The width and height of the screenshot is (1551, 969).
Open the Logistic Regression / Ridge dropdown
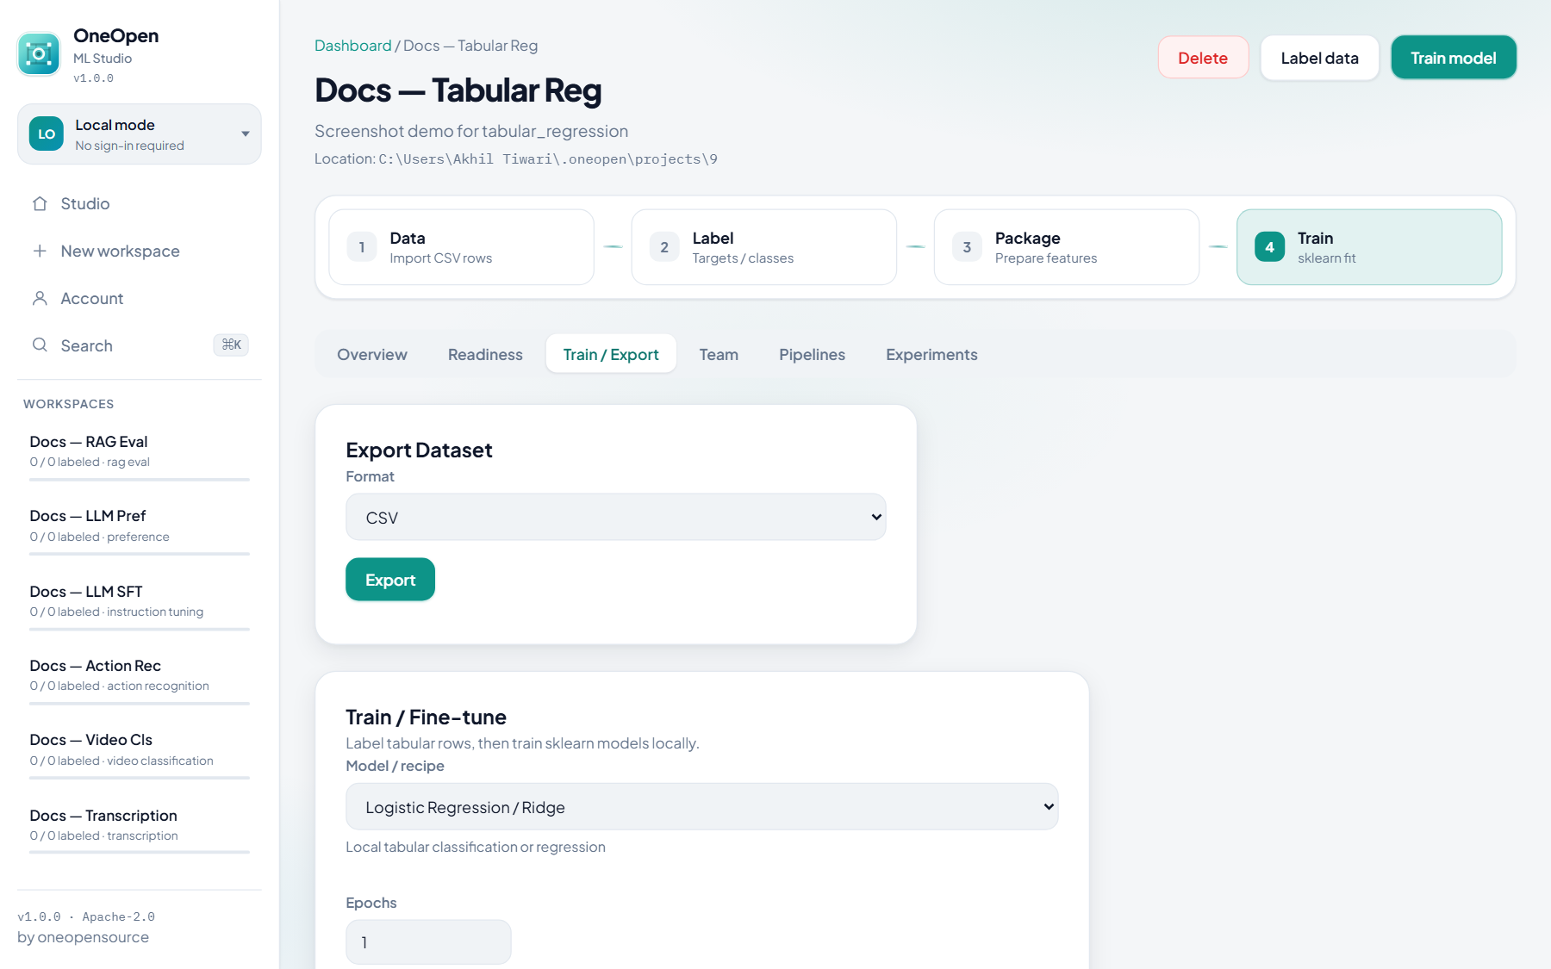pyautogui.click(x=702, y=807)
